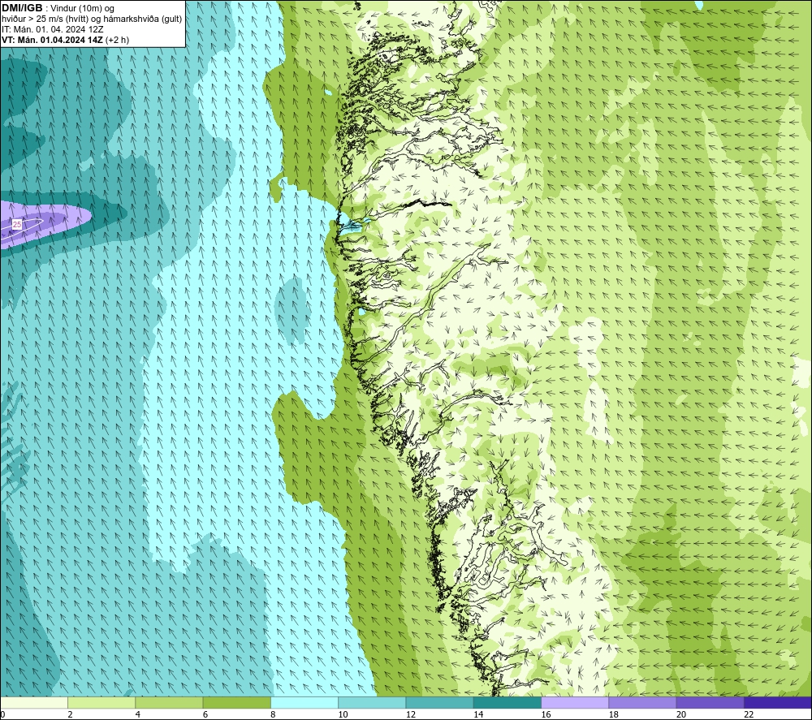This screenshot has width=812, height=720.
Task: Click the '(+2 h)' forecast offset text
Action: [x=117, y=40]
